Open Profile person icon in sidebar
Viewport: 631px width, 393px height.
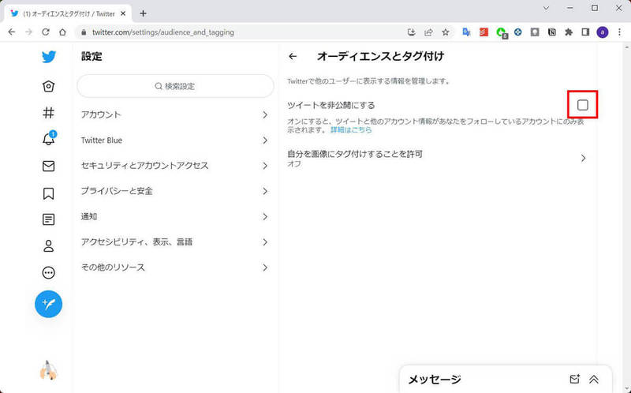tap(49, 246)
